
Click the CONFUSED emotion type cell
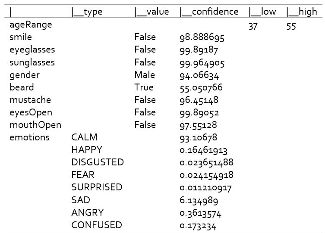(x=97, y=225)
